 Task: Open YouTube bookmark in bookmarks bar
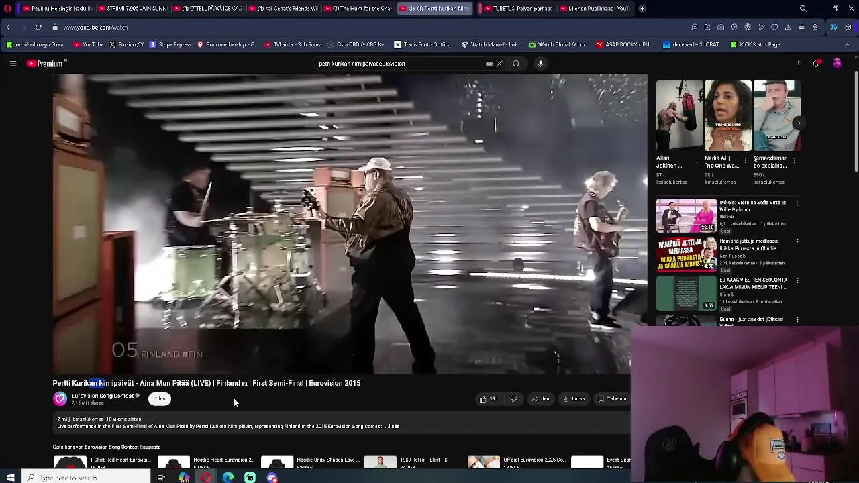[x=89, y=45]
